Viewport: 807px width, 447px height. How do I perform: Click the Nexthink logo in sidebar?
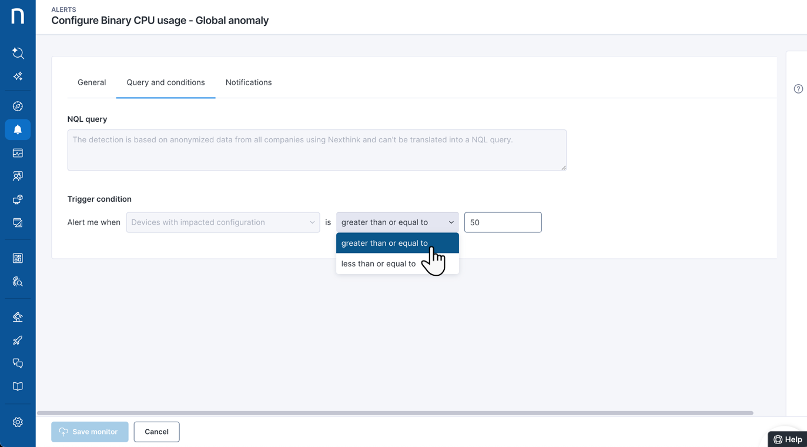coord(18,16)
